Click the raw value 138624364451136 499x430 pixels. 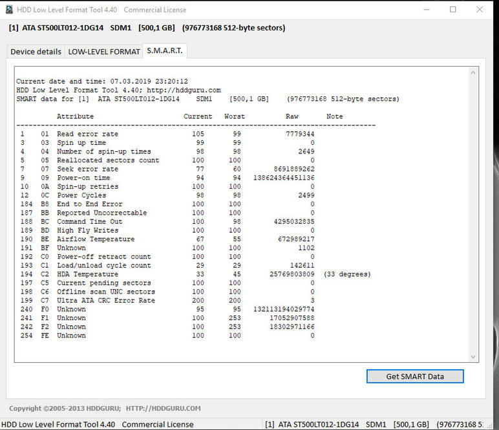[284, 178]
